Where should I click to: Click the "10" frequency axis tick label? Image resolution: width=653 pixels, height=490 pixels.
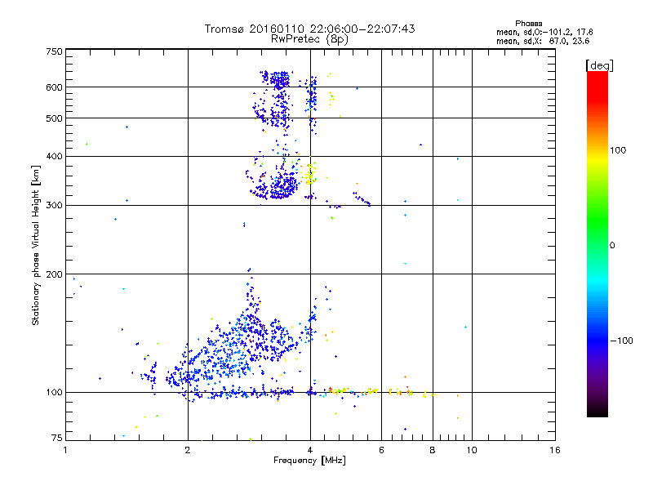472,450
